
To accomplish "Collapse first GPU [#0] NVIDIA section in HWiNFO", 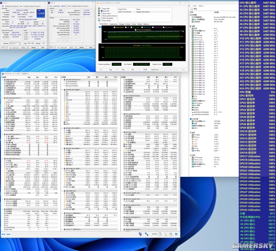I will [x=122, y=132].
